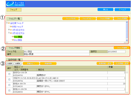This screenshot has width=131, height=95.
Task: Click the quantity 5 cell
Action: (116, 73)
